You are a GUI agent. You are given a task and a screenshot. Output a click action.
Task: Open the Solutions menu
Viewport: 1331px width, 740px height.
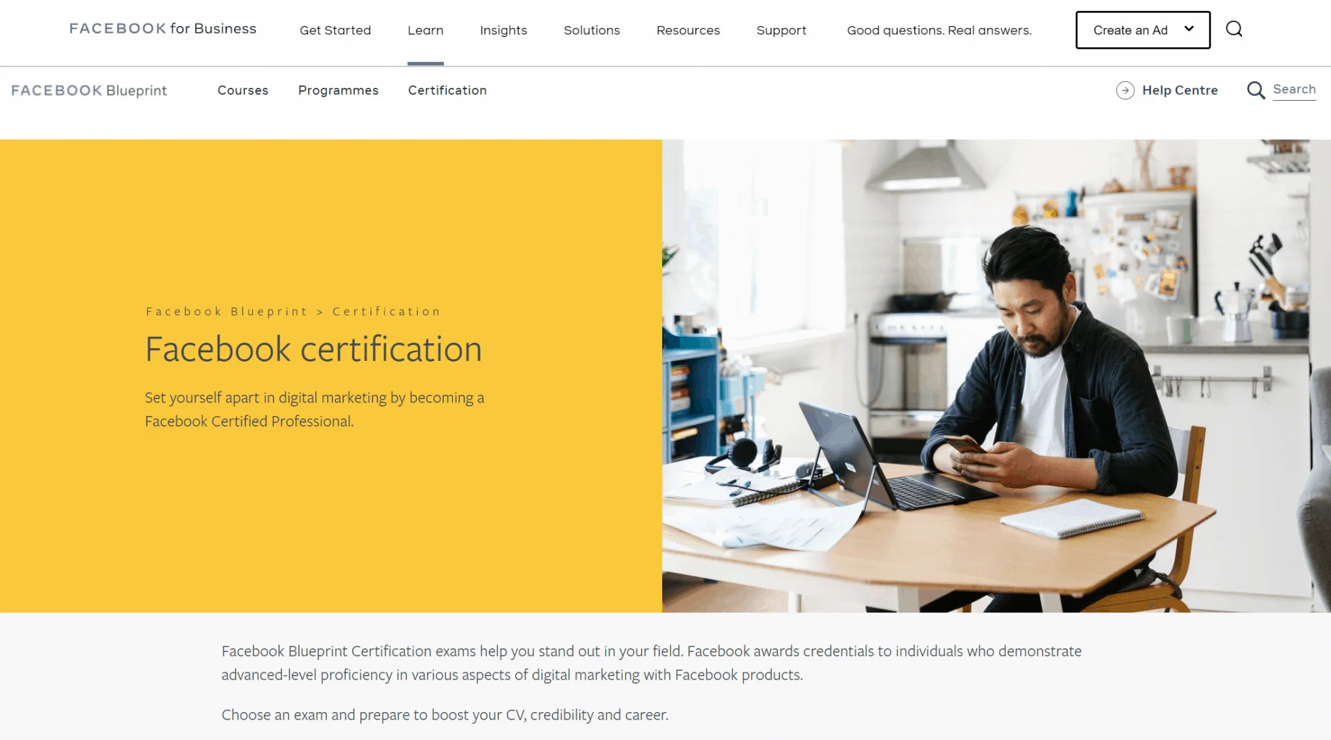(x=591, y=30)
